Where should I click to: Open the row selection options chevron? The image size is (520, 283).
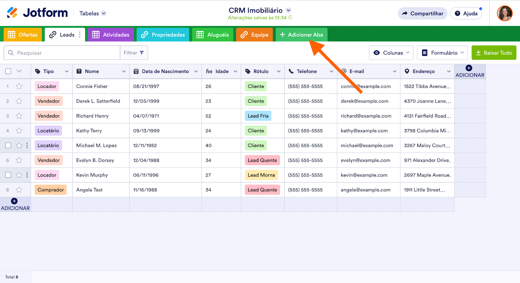click(19, 71)
